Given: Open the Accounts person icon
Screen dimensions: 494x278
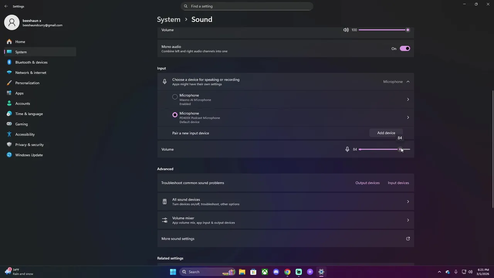Looking at the screenshot, I should [x=9, y=103].
